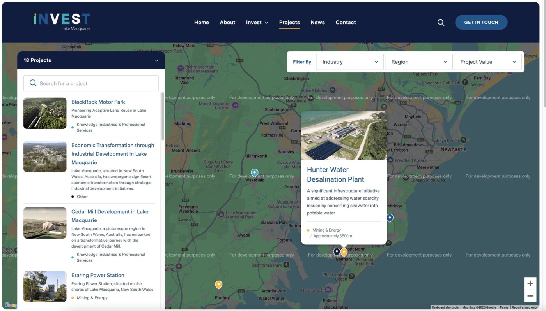Close the Hunter Water popup card

pyautogui.click(x=379, y=117)
